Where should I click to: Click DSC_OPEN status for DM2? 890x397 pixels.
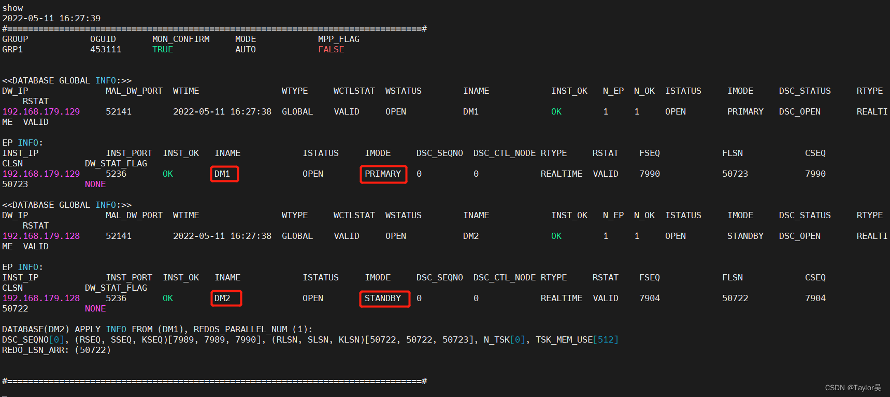click(800, 236)
